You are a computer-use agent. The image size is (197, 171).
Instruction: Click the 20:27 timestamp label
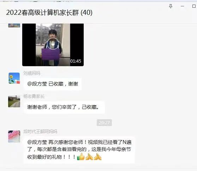[x=104, y=122]
